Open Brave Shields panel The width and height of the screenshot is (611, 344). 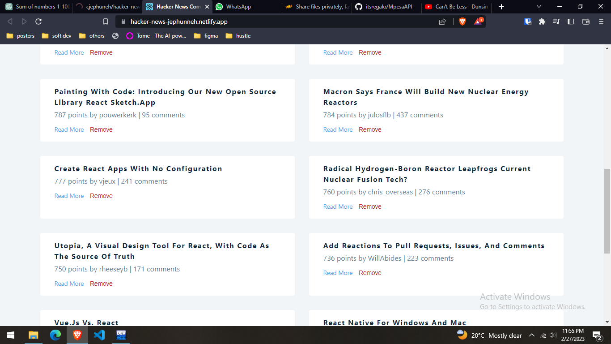click(x=463, y=21)
